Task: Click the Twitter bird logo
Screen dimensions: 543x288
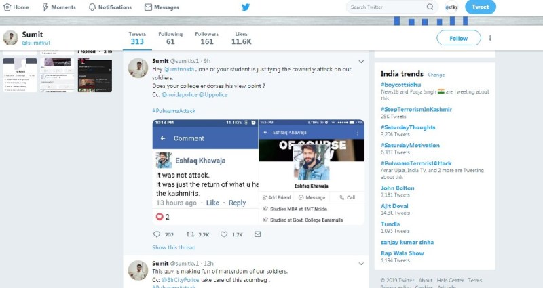Action: tap(246, 7)
